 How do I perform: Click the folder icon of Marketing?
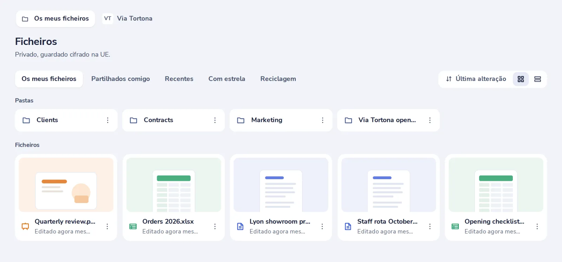click(x=241, y=120)
